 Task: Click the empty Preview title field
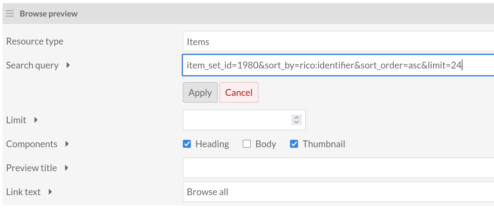[x=338, y=168]
